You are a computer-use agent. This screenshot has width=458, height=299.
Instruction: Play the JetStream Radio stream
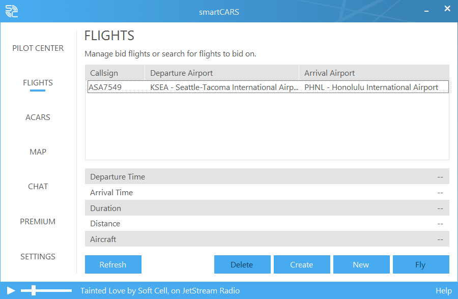(11, 291)
